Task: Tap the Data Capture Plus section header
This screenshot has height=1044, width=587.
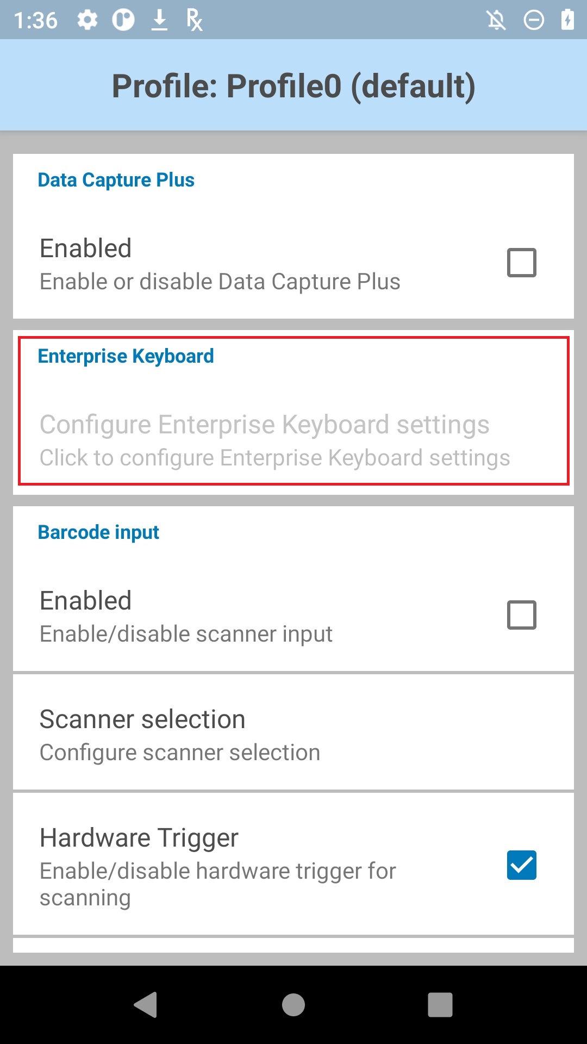Action: coord(116,180)
